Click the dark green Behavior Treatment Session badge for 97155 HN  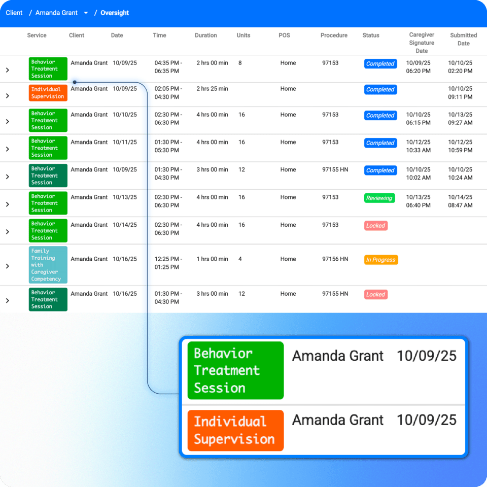48,175
